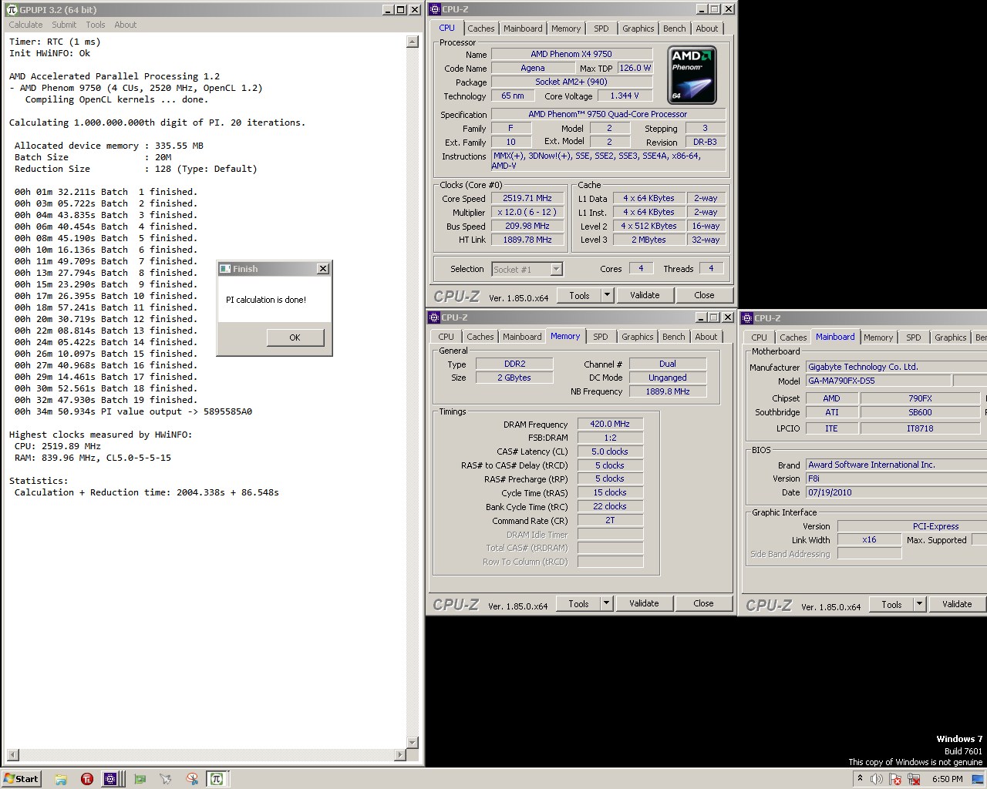Image resolution: width=987 pixels, height=789 pixels.
Task: Click the GPUPI horizontal scrollbar right arrow
Action: (x=399, y=754)
